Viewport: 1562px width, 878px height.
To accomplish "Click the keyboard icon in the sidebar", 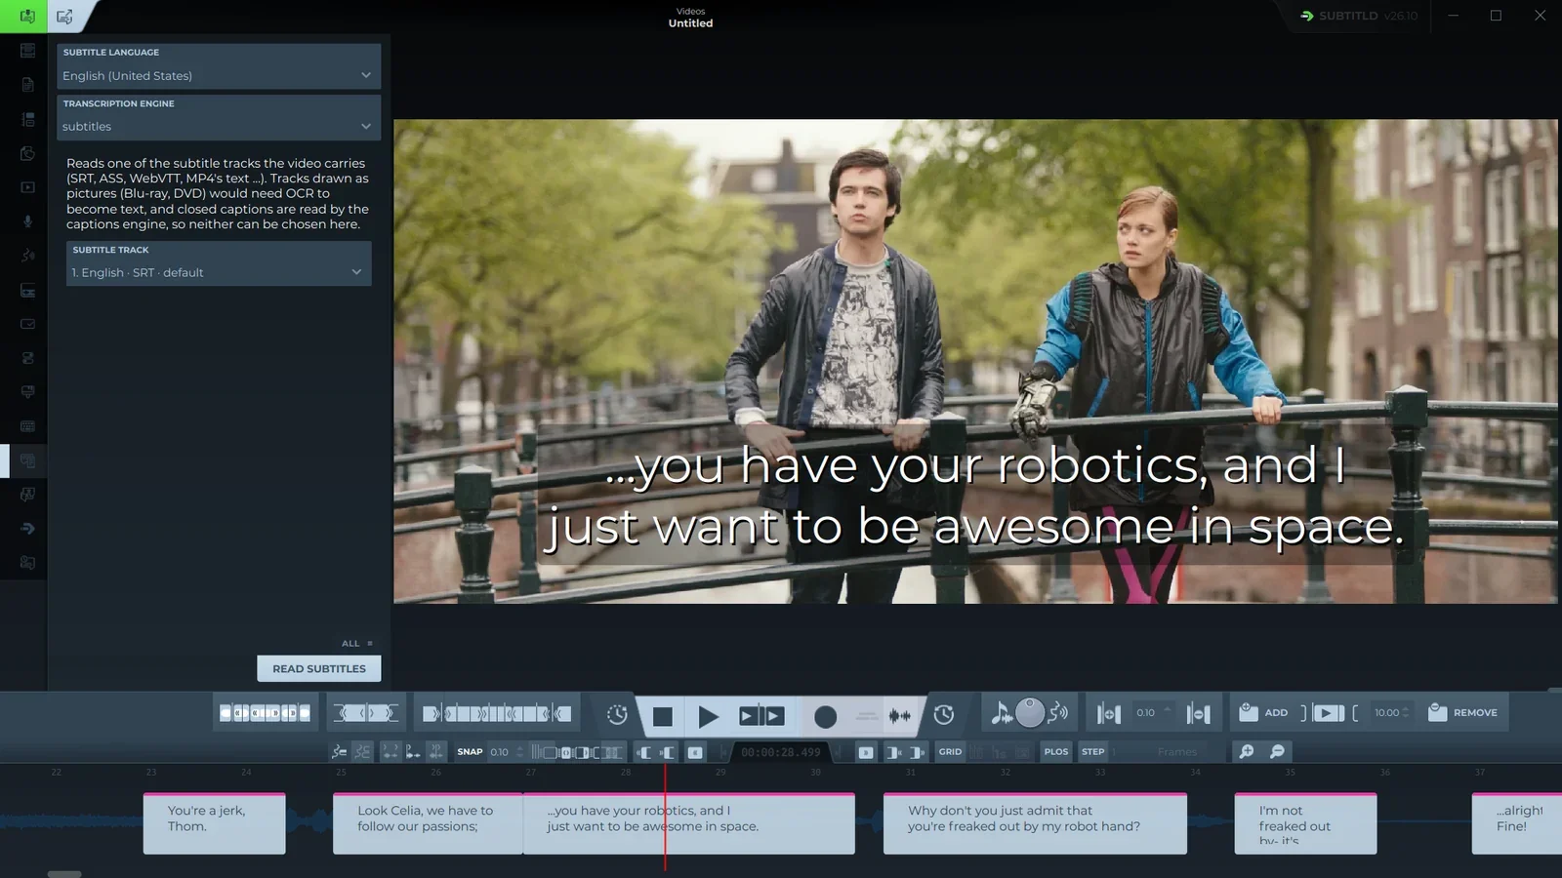I will (x=27, y=426).
